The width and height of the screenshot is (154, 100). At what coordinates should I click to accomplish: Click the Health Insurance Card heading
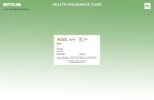(x=77, y=4)
